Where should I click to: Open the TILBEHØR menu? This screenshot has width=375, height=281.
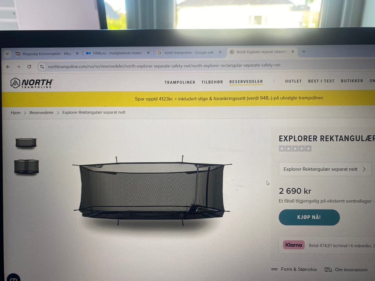tap(212, 82)
